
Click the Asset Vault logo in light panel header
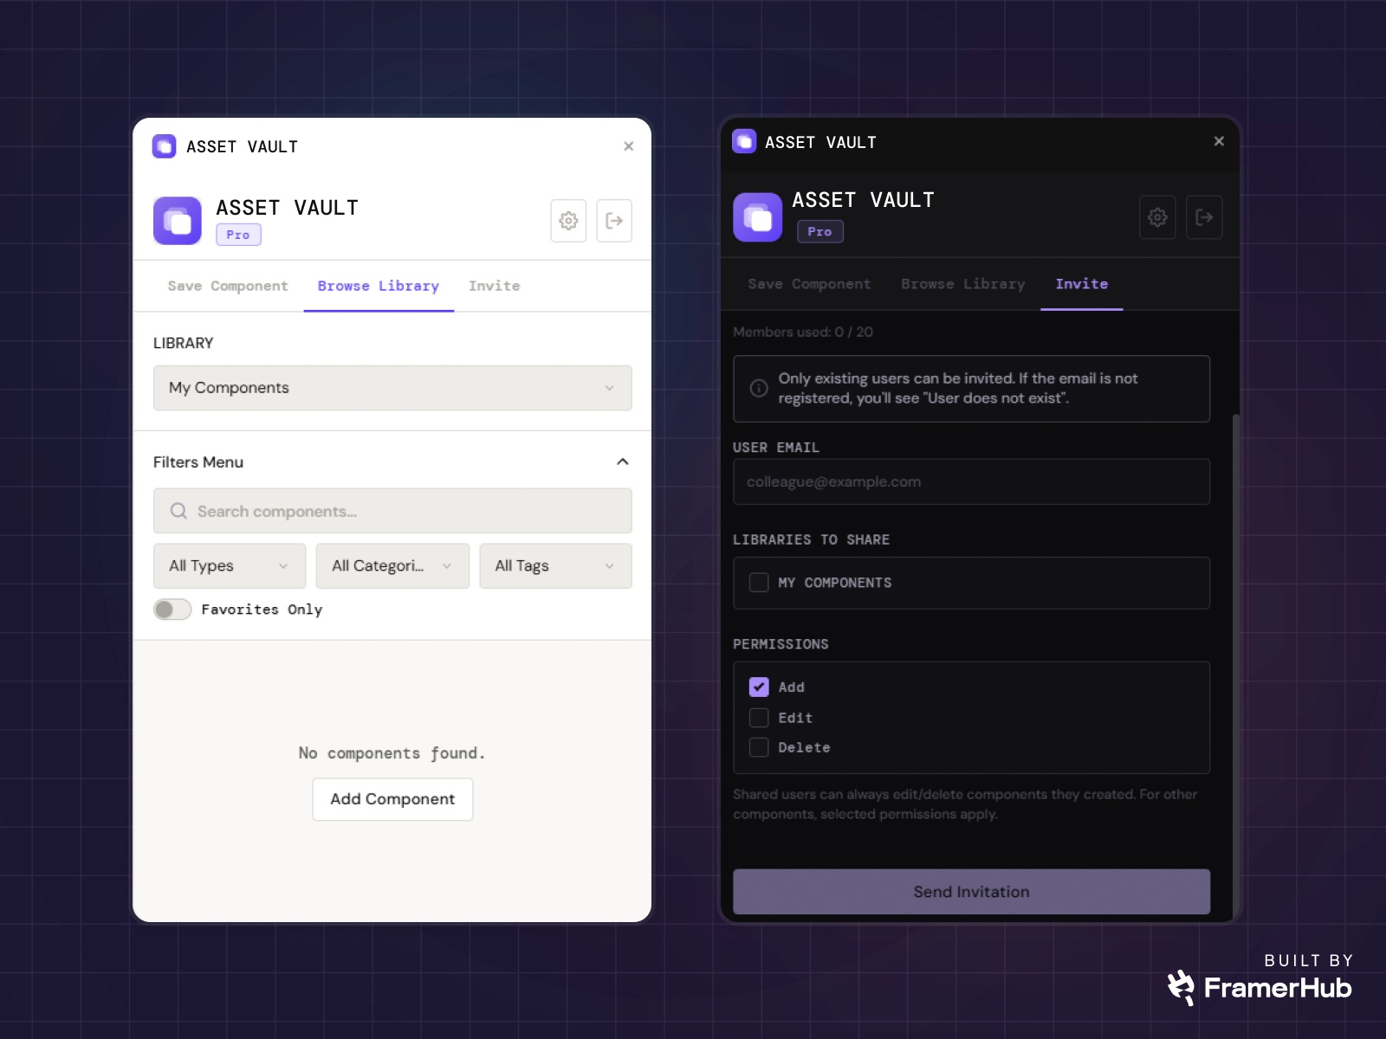click(163, 145)
